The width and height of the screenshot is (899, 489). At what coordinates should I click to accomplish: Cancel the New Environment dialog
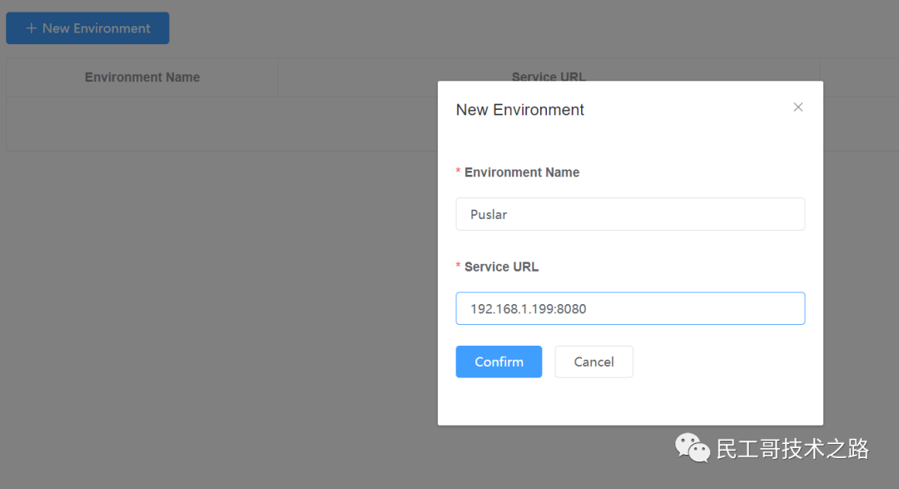point(594,362)
